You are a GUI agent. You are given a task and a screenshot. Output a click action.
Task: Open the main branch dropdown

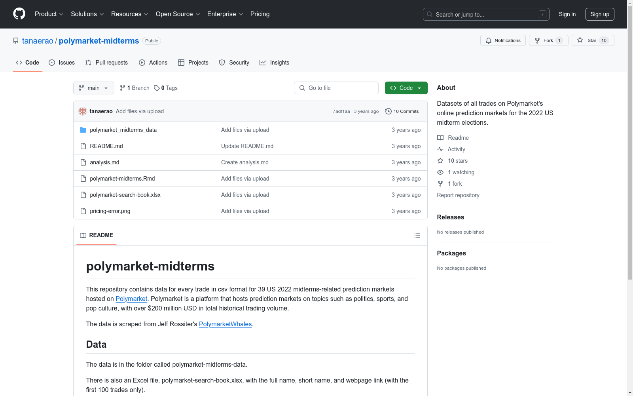click(x=94, y=88)
